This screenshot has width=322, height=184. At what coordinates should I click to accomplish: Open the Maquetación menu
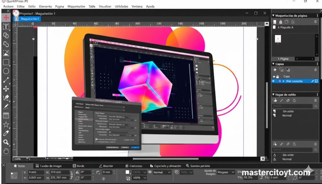(x=76, y=6)
